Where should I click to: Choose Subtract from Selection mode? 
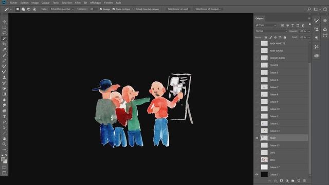[29, 9]
